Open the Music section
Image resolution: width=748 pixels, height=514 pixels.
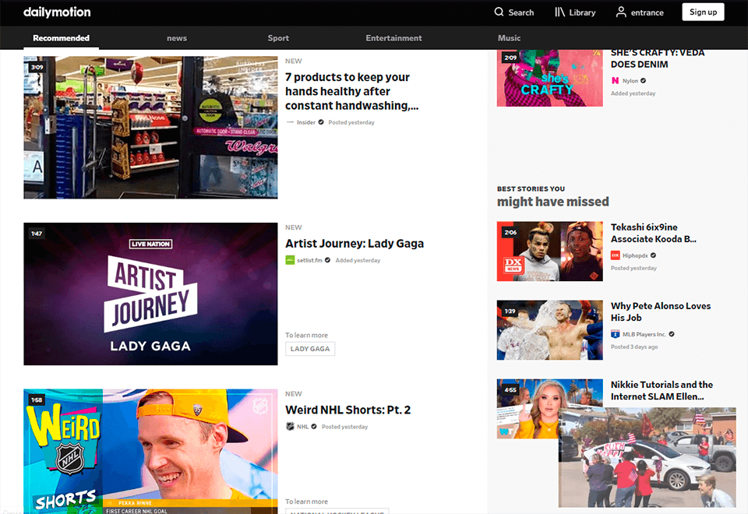point(509,37)
